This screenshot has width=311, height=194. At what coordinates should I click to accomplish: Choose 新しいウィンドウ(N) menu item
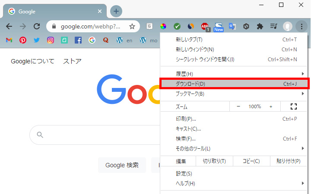coord(234,50)
